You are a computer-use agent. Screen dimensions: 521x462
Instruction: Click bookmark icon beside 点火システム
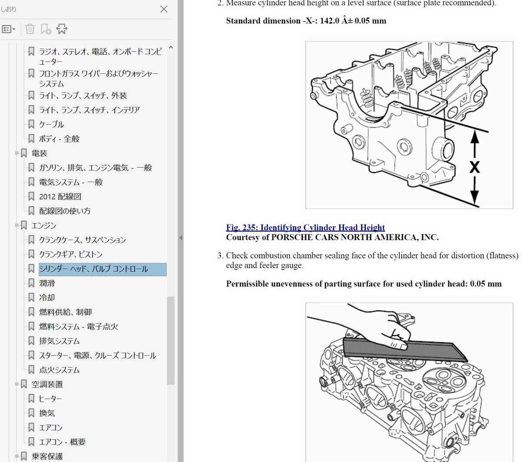pyautogui.click(x=31, y=370)
